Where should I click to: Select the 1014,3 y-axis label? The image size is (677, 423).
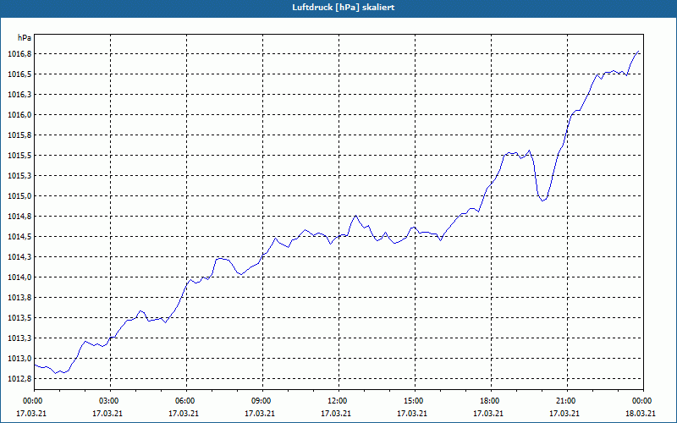pyautogui.click(x=19, y=257)
